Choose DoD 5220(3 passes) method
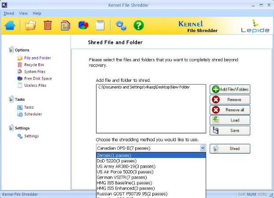 151,161
